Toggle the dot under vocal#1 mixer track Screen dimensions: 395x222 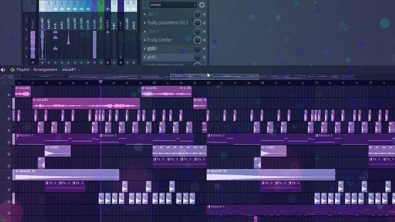(x=43, y=62)
